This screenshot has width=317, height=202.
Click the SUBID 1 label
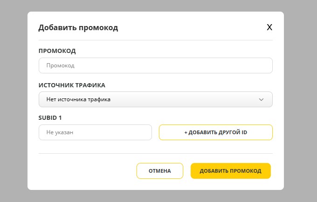point(50,117)
